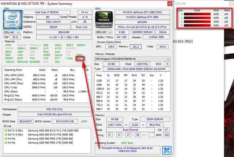Click the BIOS date 08/14/2017 field
The height and width of the screenshot is (157, 234).
(x=26, y=121)
